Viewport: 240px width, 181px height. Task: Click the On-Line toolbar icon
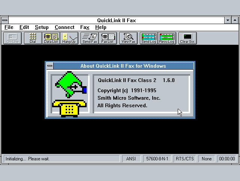coord(12,38)
